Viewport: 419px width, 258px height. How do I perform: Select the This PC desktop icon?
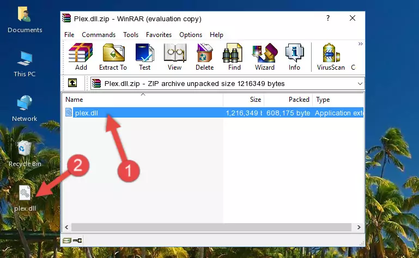point(25,64)
